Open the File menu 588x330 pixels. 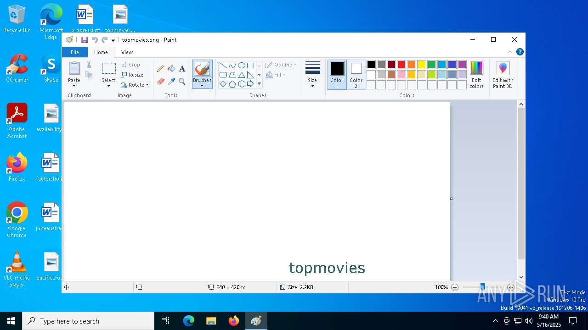click(74, 52)
